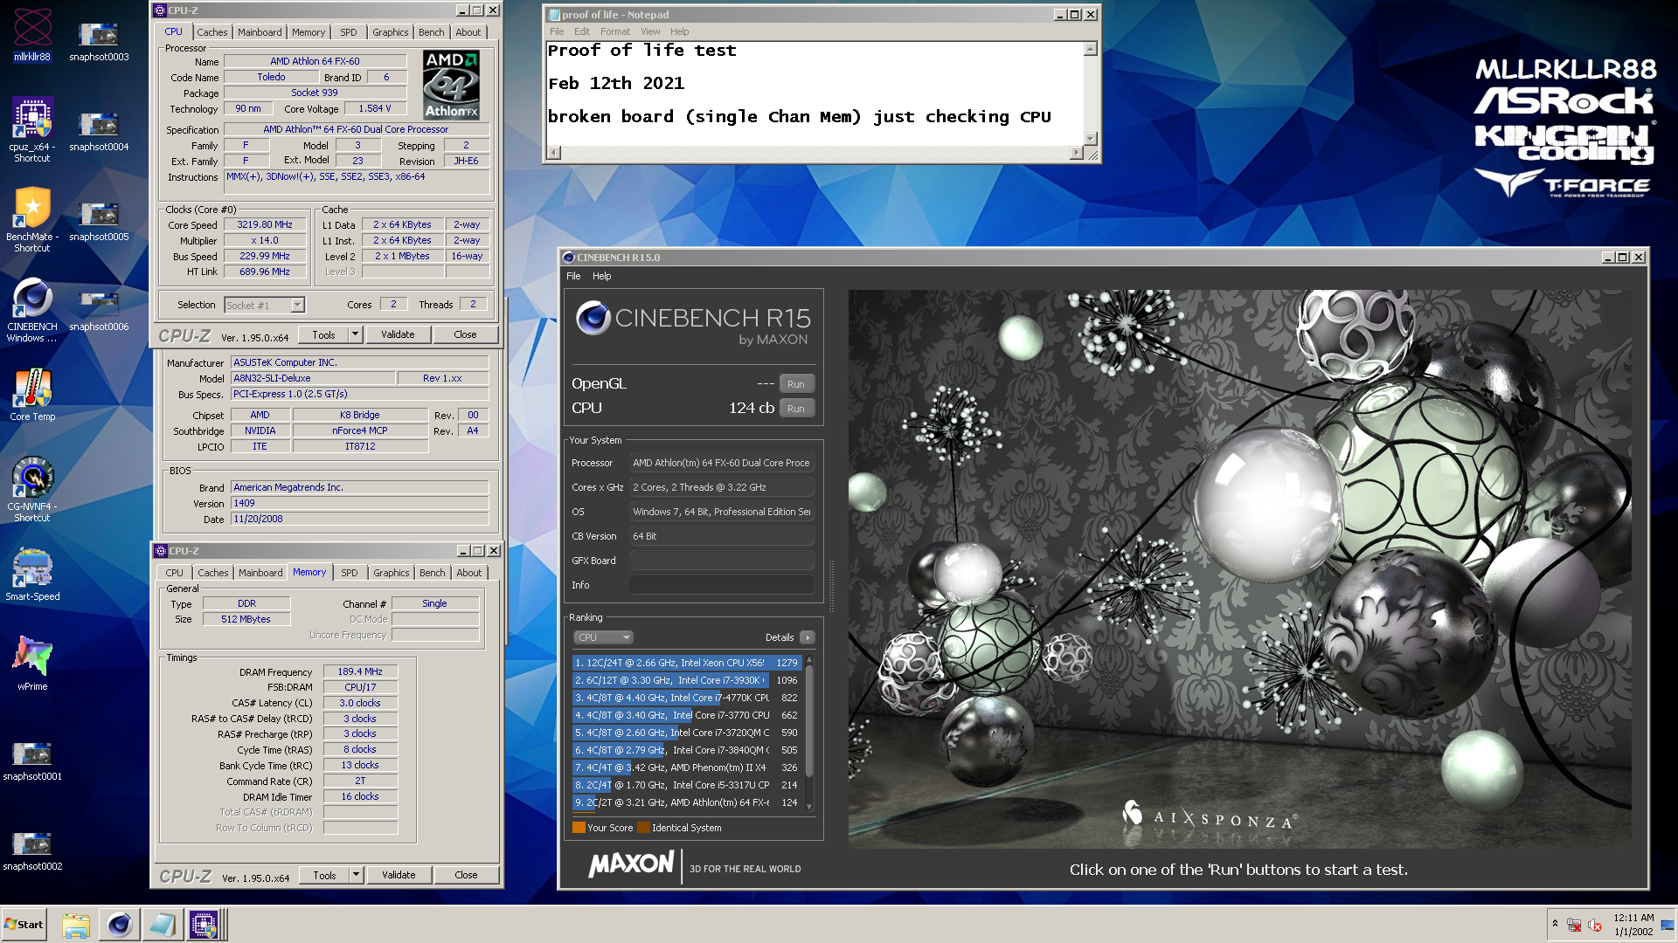Open the Notepad Format menu
The height and width of the screenshot is (943, 1678).
click(615, 31)
